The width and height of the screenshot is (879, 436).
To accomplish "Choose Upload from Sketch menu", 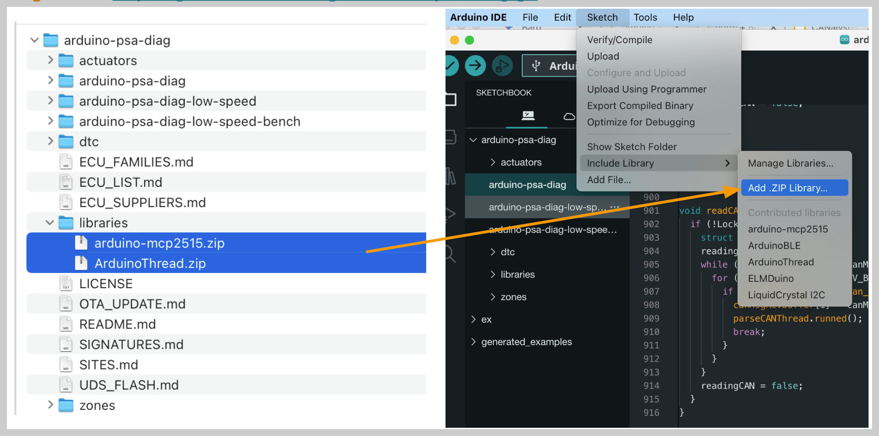I will coord(658,56).
